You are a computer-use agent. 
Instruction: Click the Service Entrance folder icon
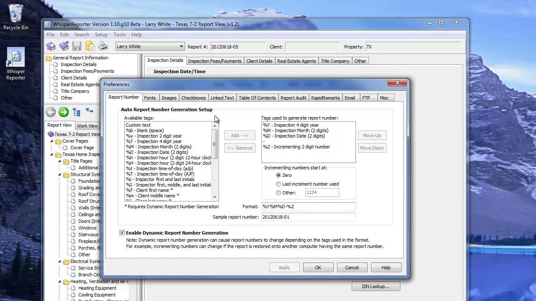[74, 268]
